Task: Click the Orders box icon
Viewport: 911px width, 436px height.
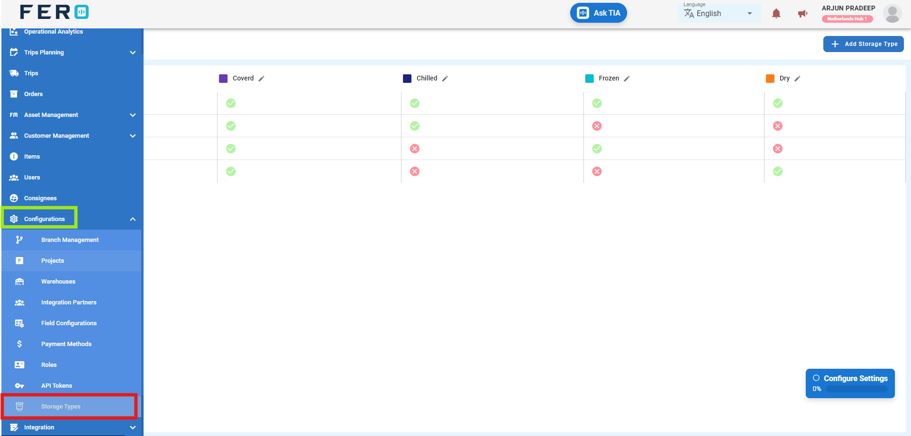Action: (x=14, y=94)
